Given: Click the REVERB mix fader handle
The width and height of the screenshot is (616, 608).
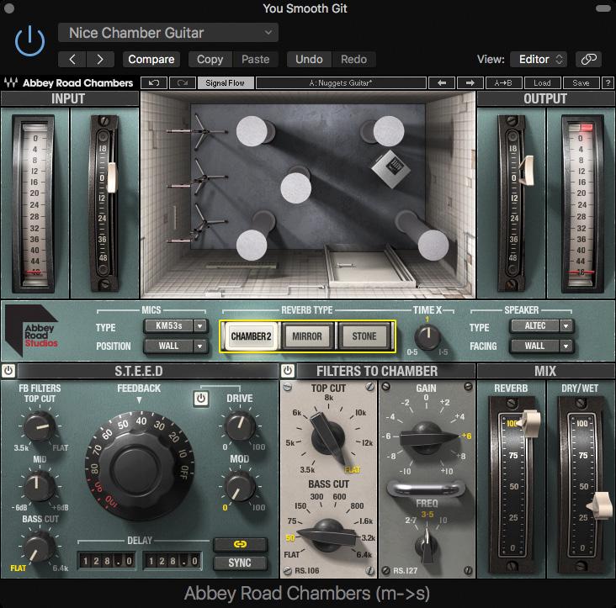Looking at the screenshot, I should pos(529,423).
